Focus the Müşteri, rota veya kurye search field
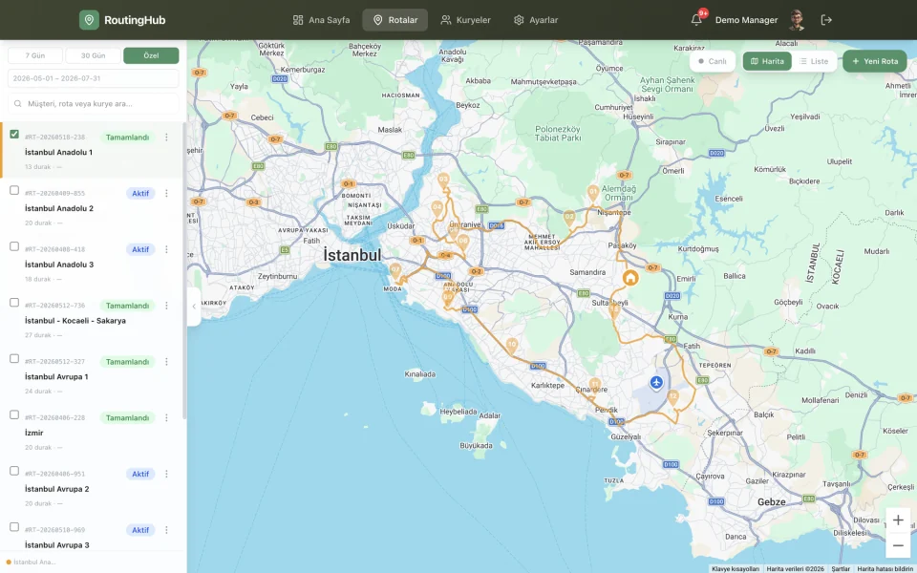Image resolution: width=917 pixels, height=573 pixels. 93,103
